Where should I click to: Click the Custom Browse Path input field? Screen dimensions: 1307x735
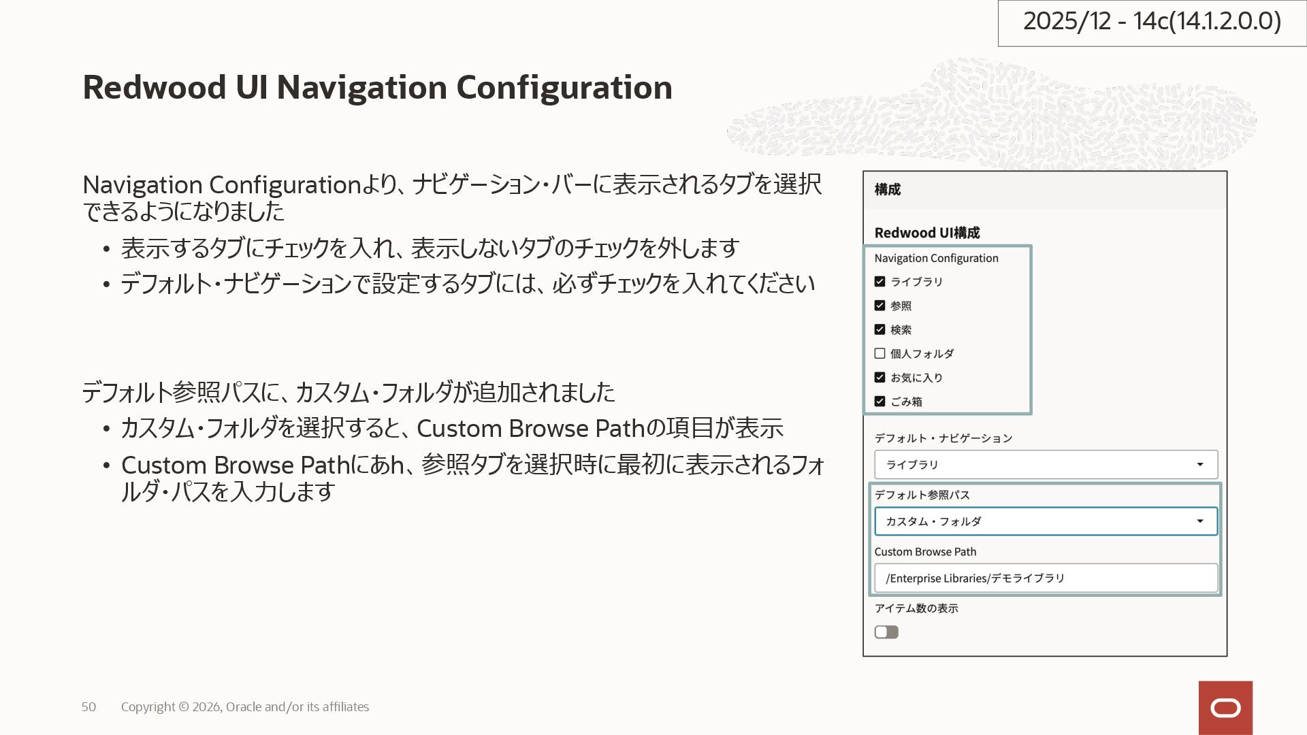[1045, 578]
